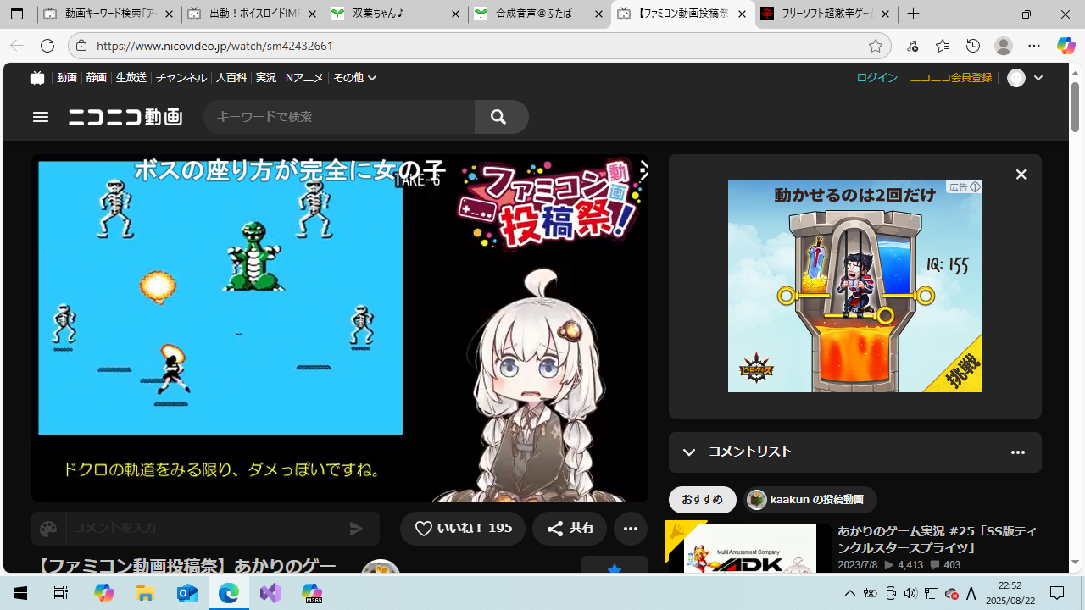
Task: Click the いいね! heart button
Action: pyautogui.click(x=463, y=528)
